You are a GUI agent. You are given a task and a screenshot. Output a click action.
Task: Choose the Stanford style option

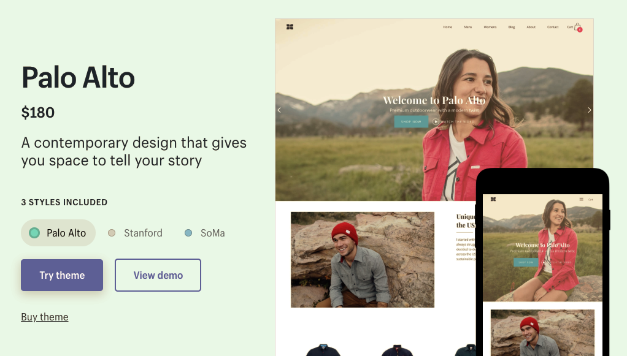(x=135, y=233)
